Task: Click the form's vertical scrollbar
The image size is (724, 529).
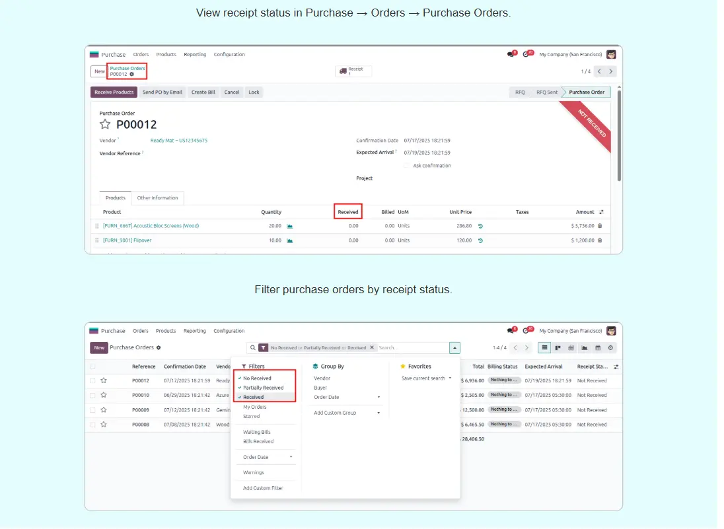Action: [619, 135]
